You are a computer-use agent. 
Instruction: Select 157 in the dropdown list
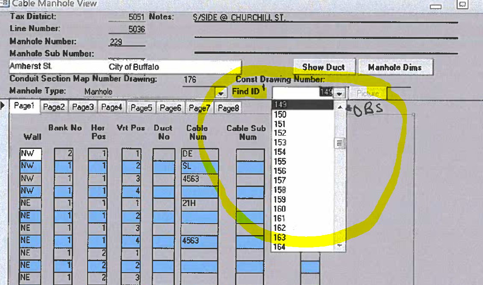tap(303, 180)
